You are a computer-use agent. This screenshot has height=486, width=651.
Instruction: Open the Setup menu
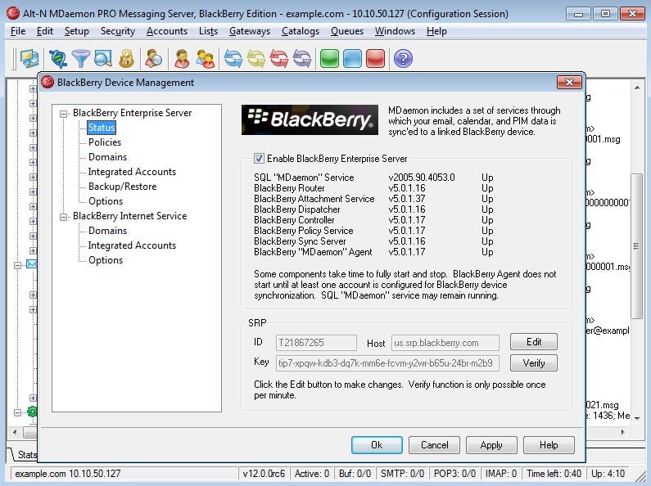[x=77, y=31]
